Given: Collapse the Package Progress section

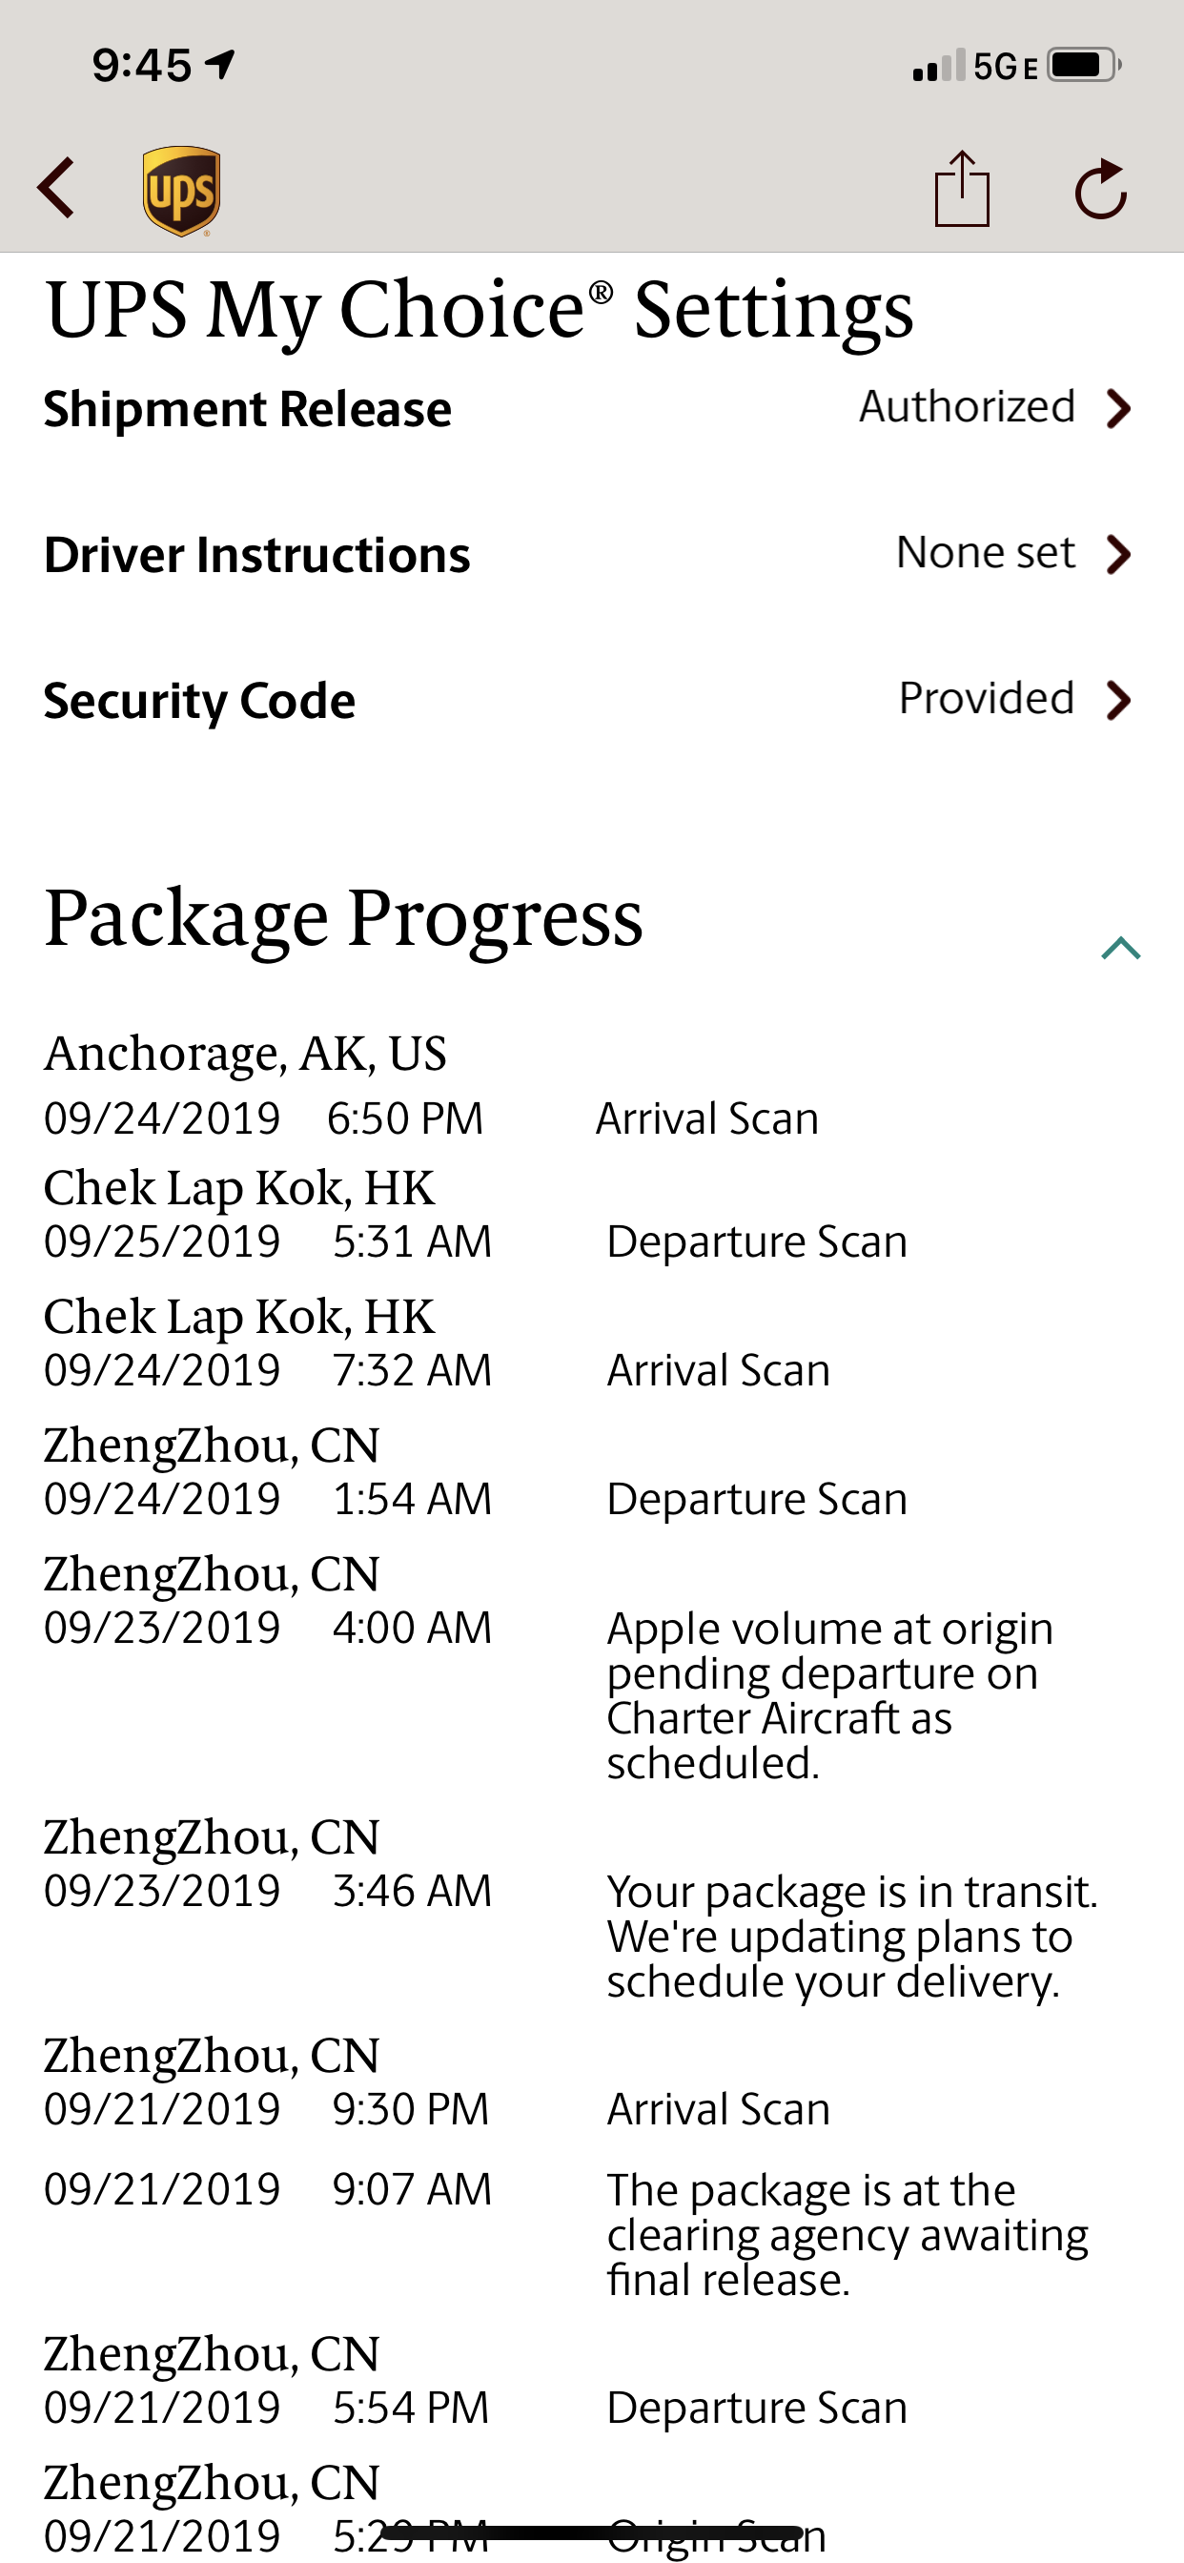Looking at the screenshot, I should [1120, 947].
